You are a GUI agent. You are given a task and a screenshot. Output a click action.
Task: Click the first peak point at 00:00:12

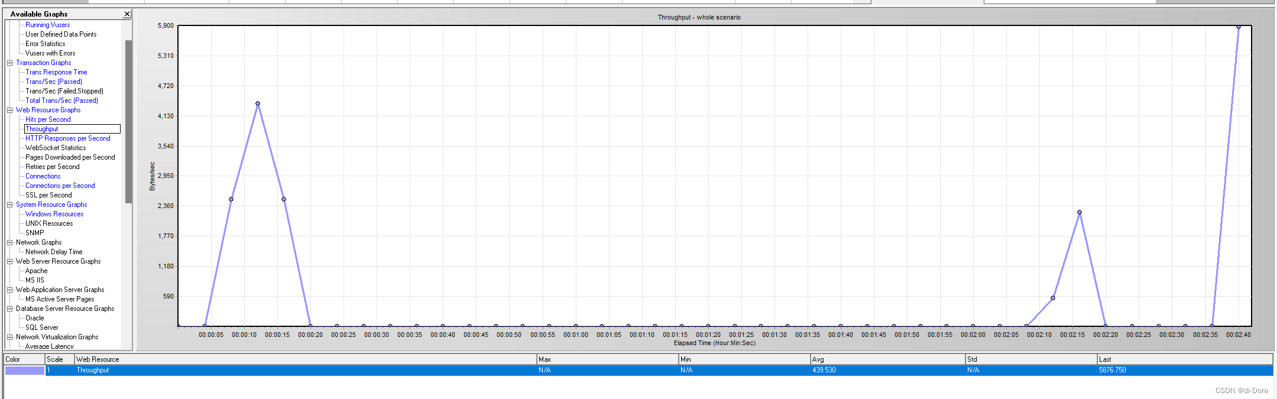coord(258,103)
